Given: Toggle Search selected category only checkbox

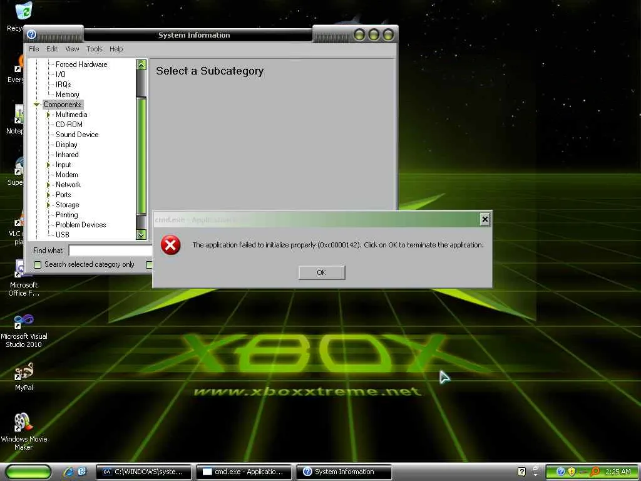Looking at the screenshot, I should 38,265.
